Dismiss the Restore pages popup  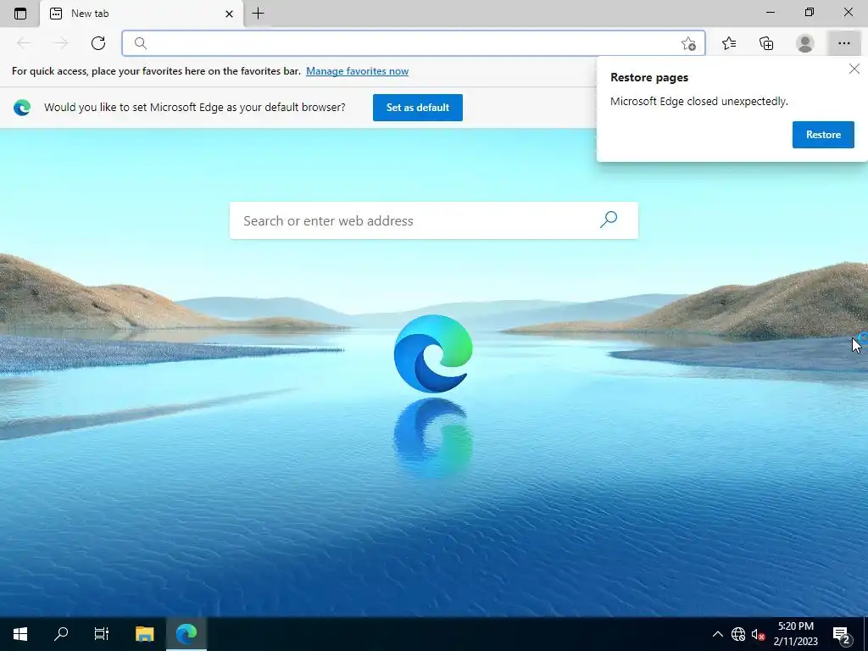pyautogui.click(x=854, y=69)
